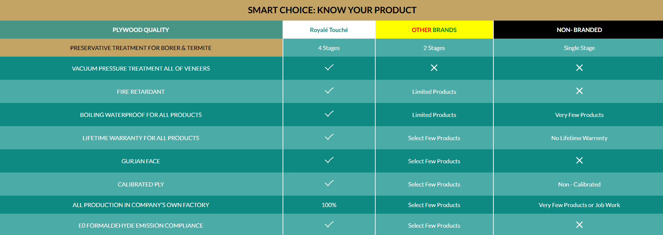
Task: Click the Plywood Quality header cell
Action: [x=141, y=30]
